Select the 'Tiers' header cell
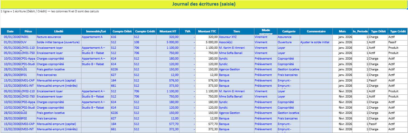 tap(236, 31)
